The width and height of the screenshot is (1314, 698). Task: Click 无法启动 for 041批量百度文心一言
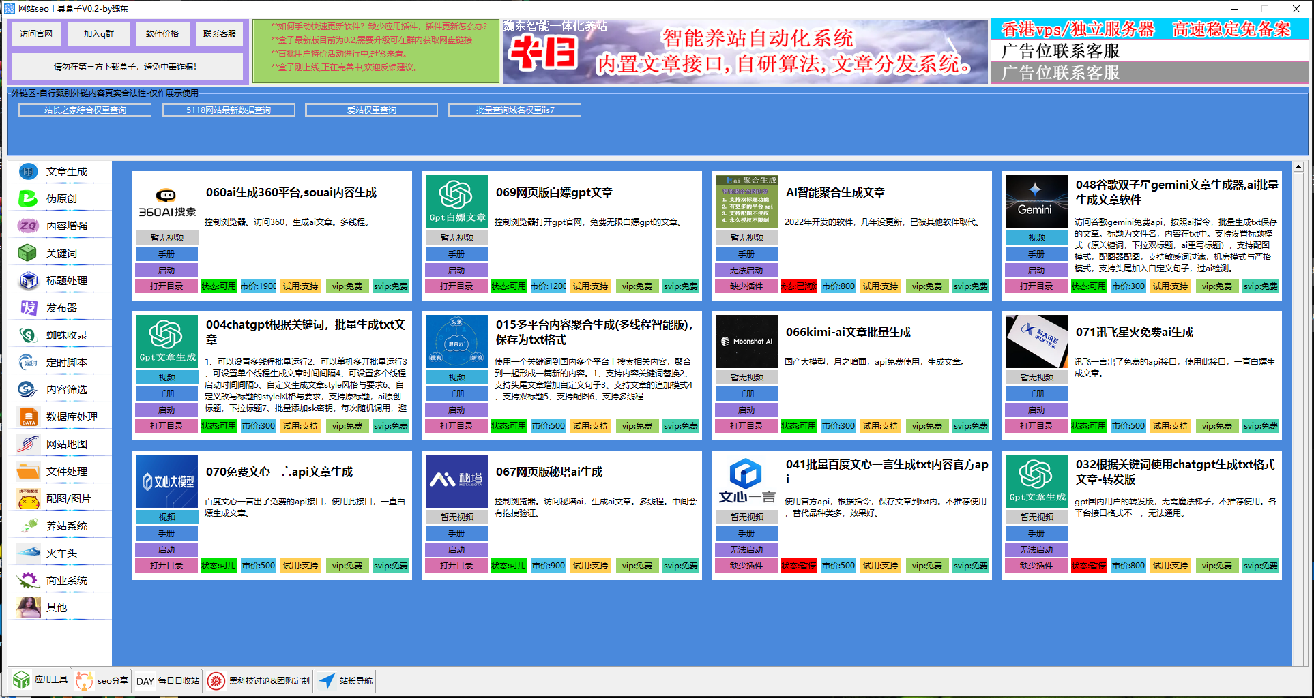(746, 549)
